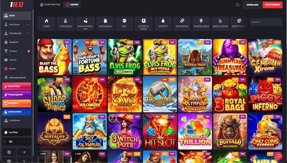Image resolution: width=287 pixels, height=163 pixels.
Task: Open the live chat bubble icon
Action: [279, 156]
